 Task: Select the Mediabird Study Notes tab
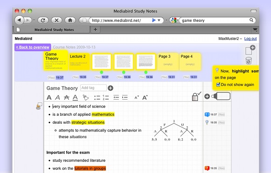click(51, 30)
